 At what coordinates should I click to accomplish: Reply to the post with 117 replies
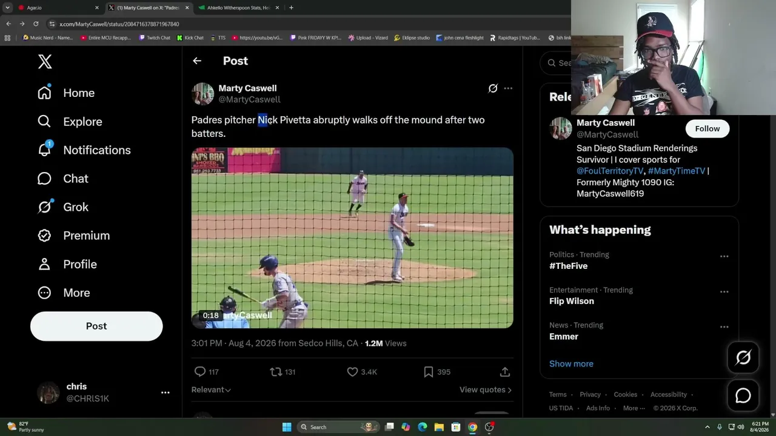206,372
